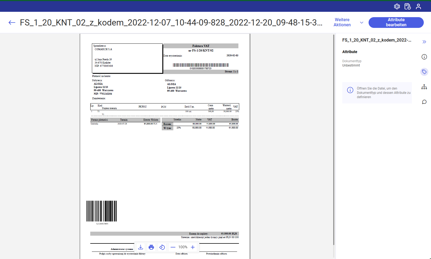This screenshot has height=259, width=431.
Task: Zoom out with the minus button
Action: pos(173,247)
